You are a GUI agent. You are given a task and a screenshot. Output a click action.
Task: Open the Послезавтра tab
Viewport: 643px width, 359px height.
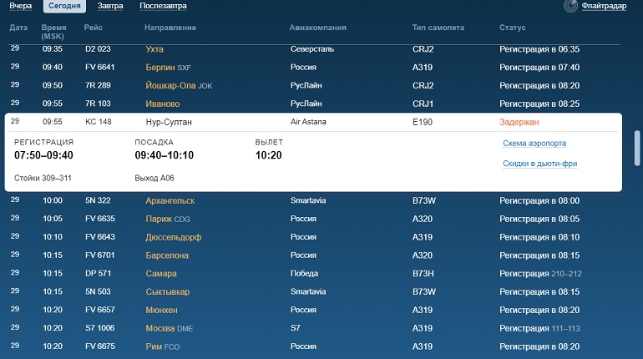[163, 6]
